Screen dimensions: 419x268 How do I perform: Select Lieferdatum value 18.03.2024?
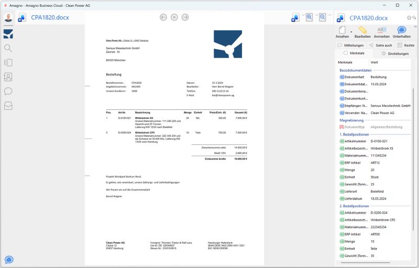pyautogui.click(x=378, y=198)
